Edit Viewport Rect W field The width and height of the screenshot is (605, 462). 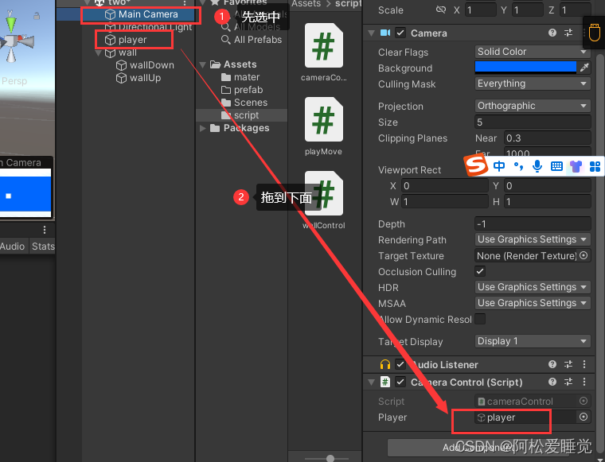445,201
